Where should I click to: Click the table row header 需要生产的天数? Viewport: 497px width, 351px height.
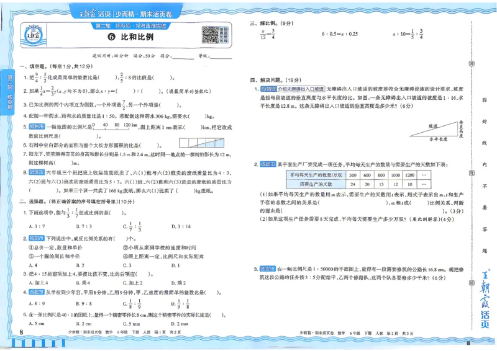point(316,184)
